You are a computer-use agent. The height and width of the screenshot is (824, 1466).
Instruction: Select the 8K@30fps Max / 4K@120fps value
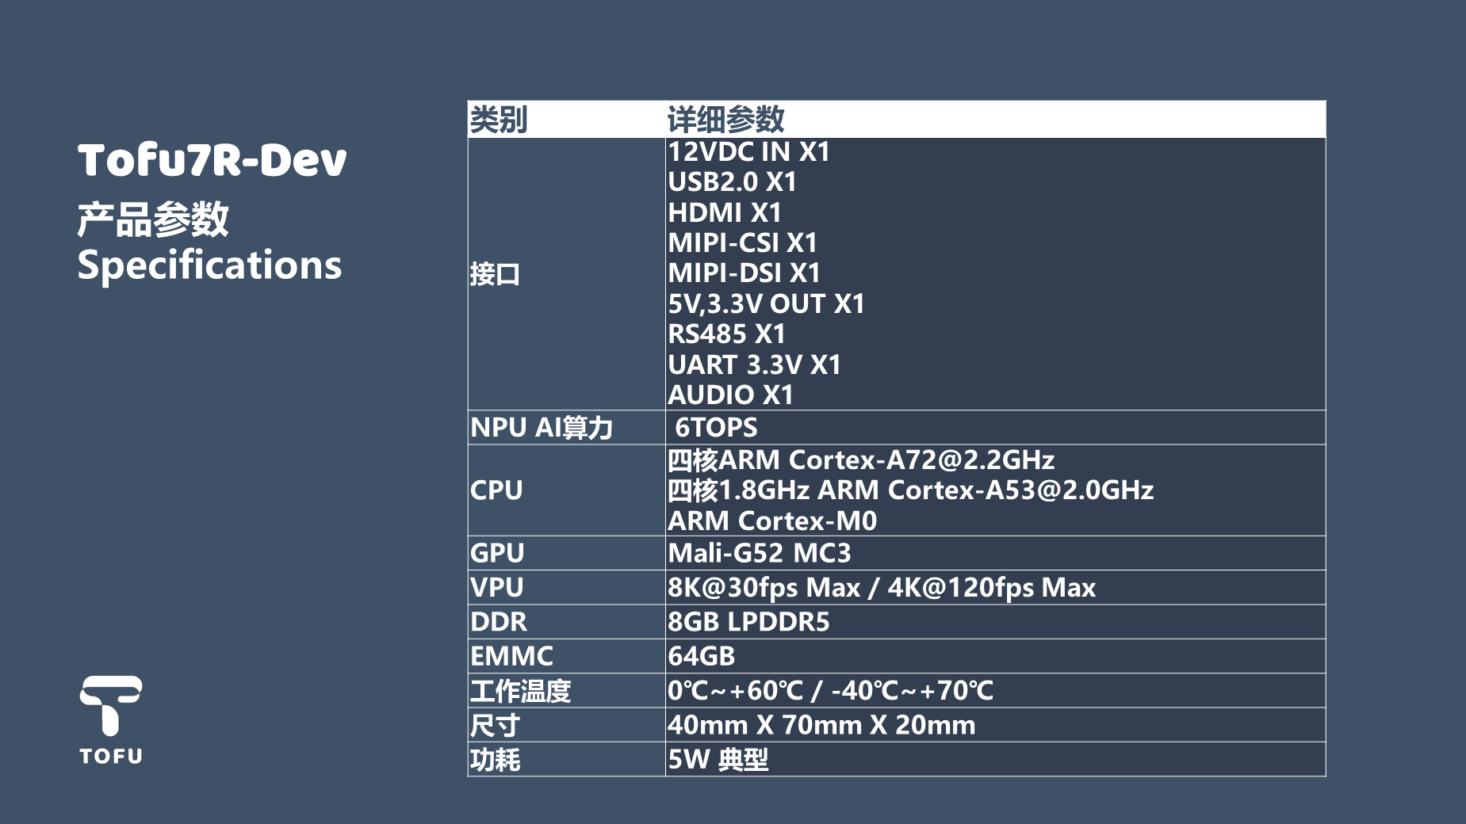[x=881, y=587]
